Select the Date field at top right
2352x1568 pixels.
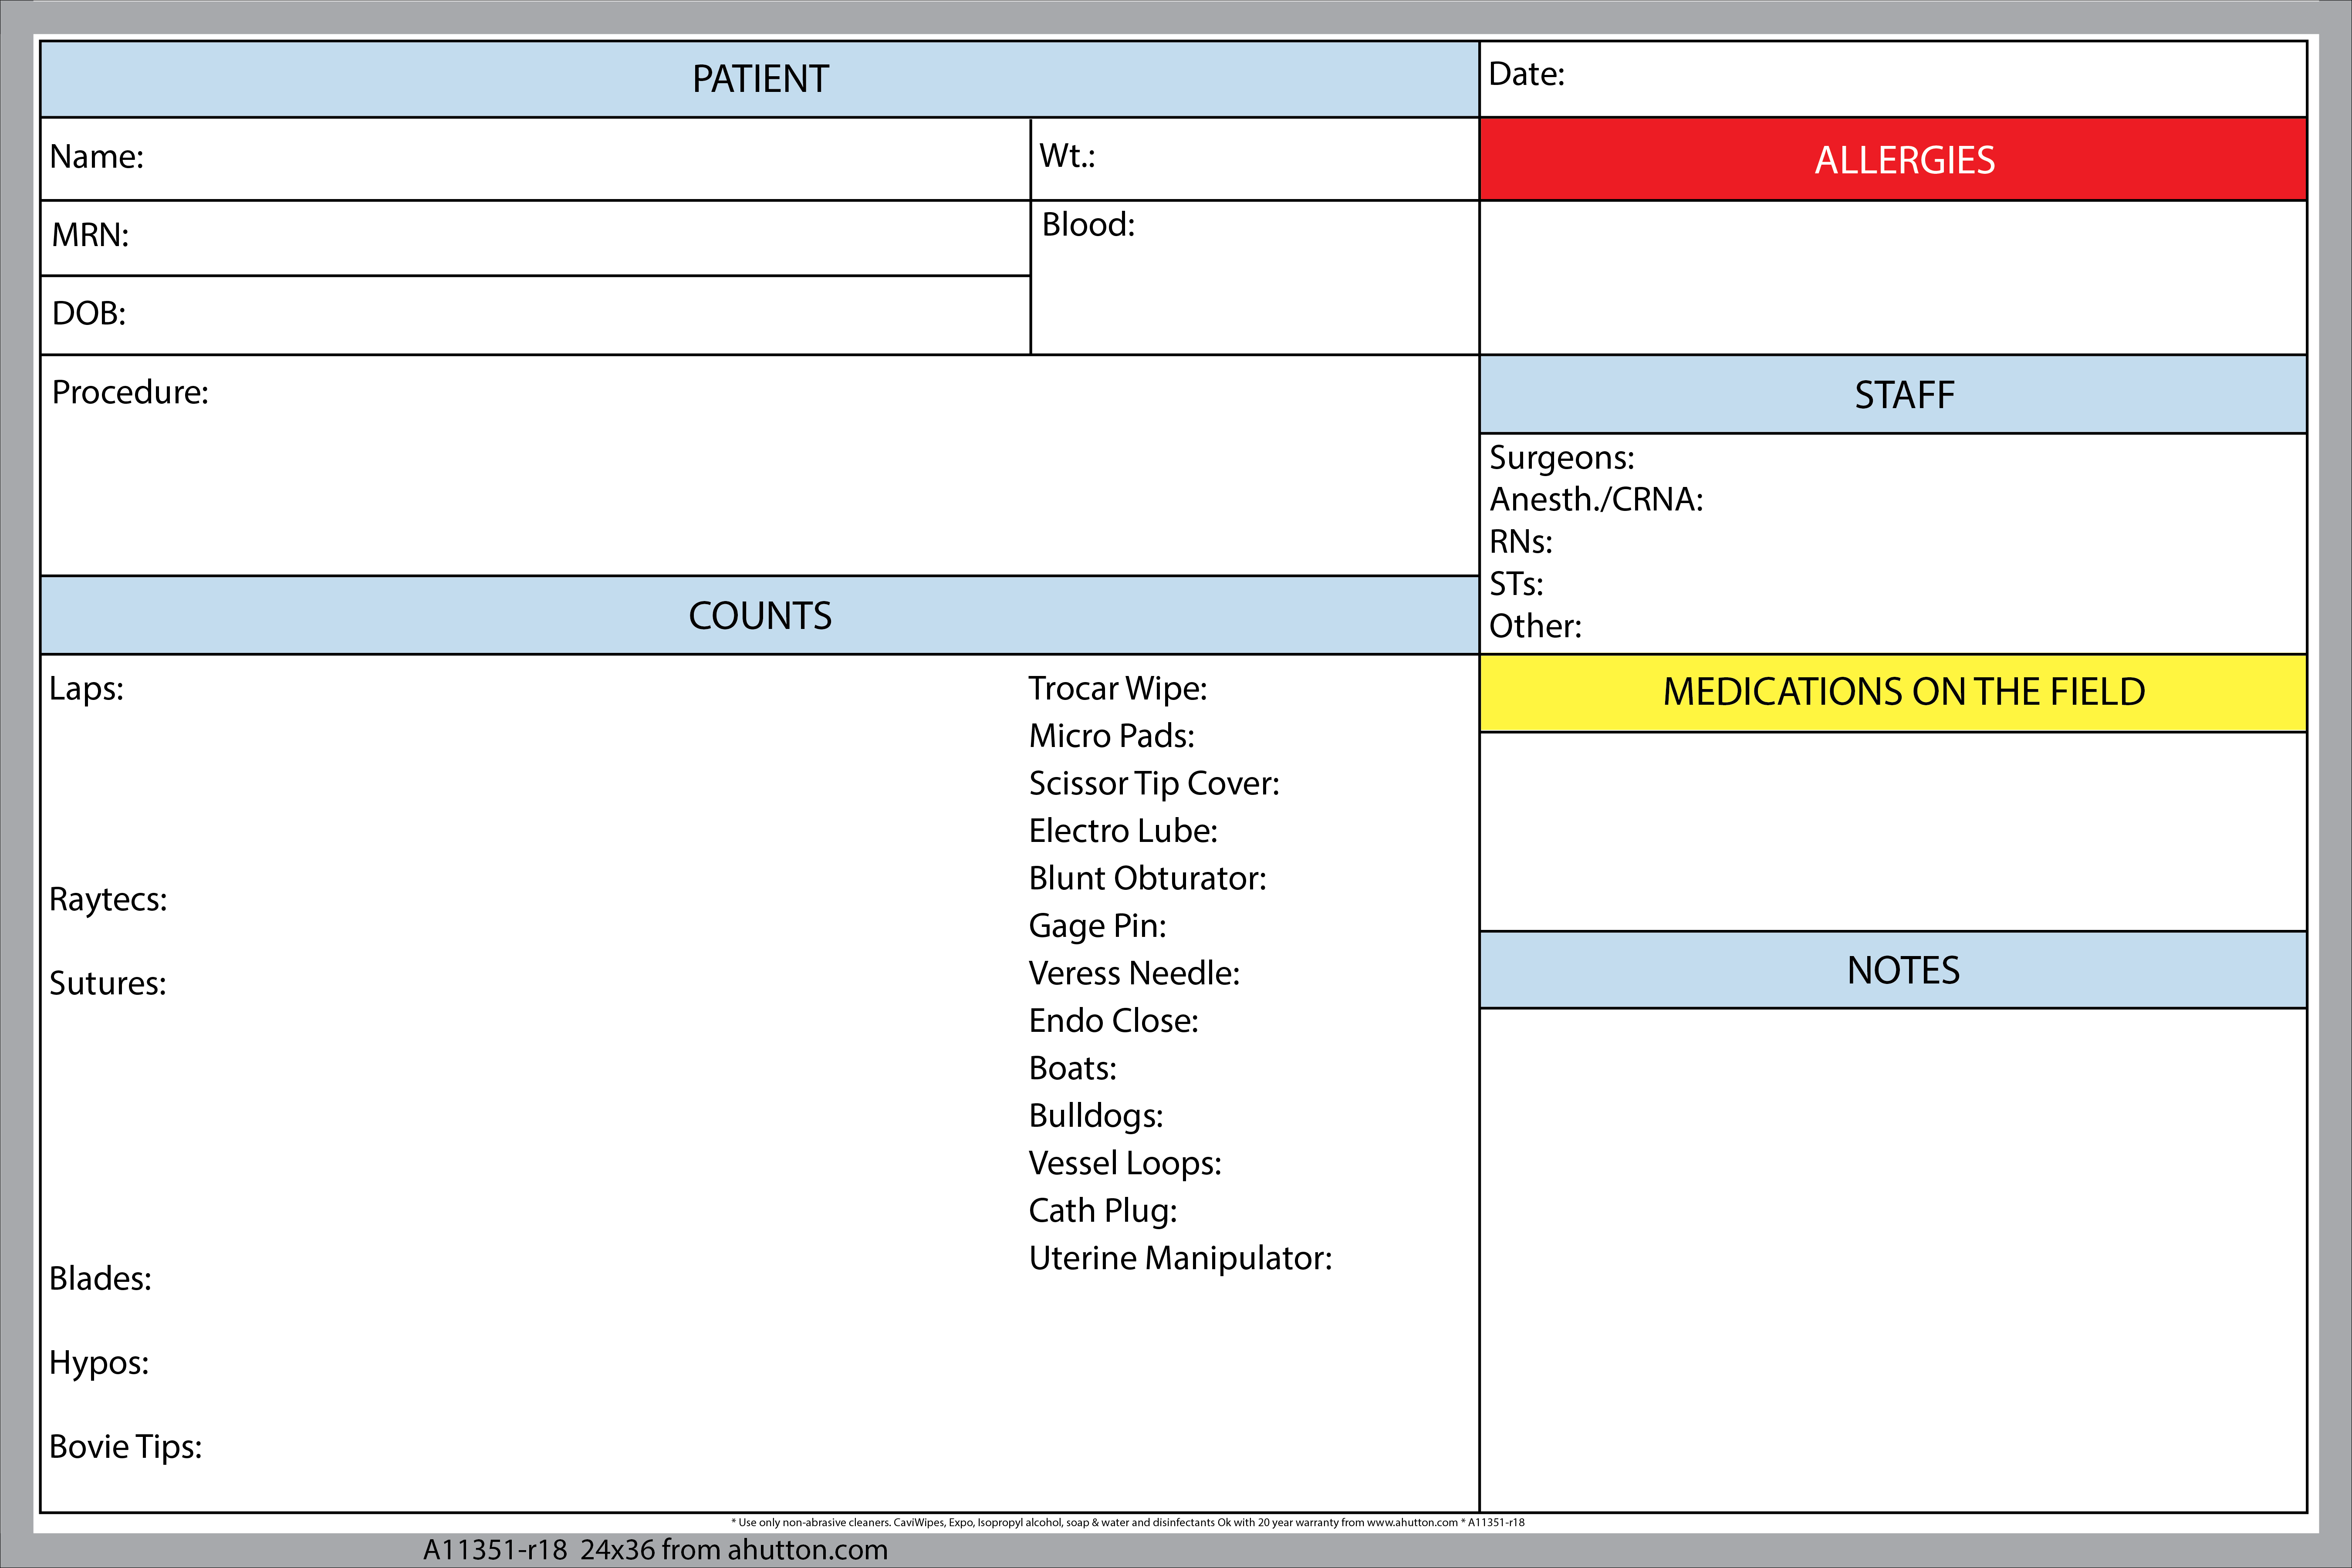point(1893,79)
